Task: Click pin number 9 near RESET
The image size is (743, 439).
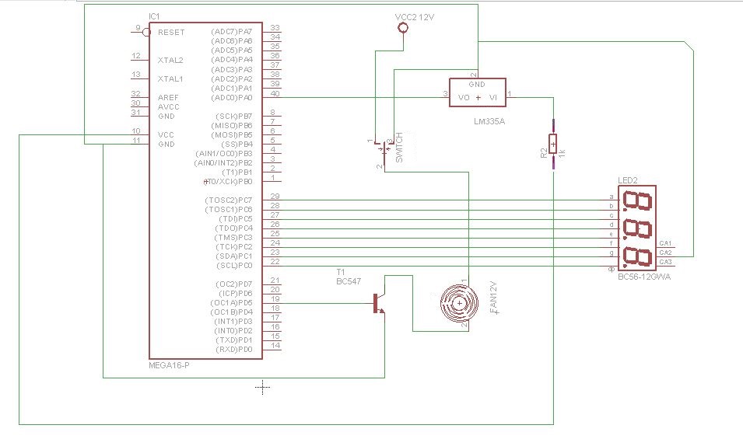Action: [x=138, y=27]
